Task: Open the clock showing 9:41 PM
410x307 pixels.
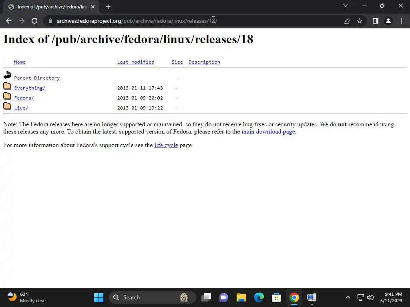Action: pos(391,297)
